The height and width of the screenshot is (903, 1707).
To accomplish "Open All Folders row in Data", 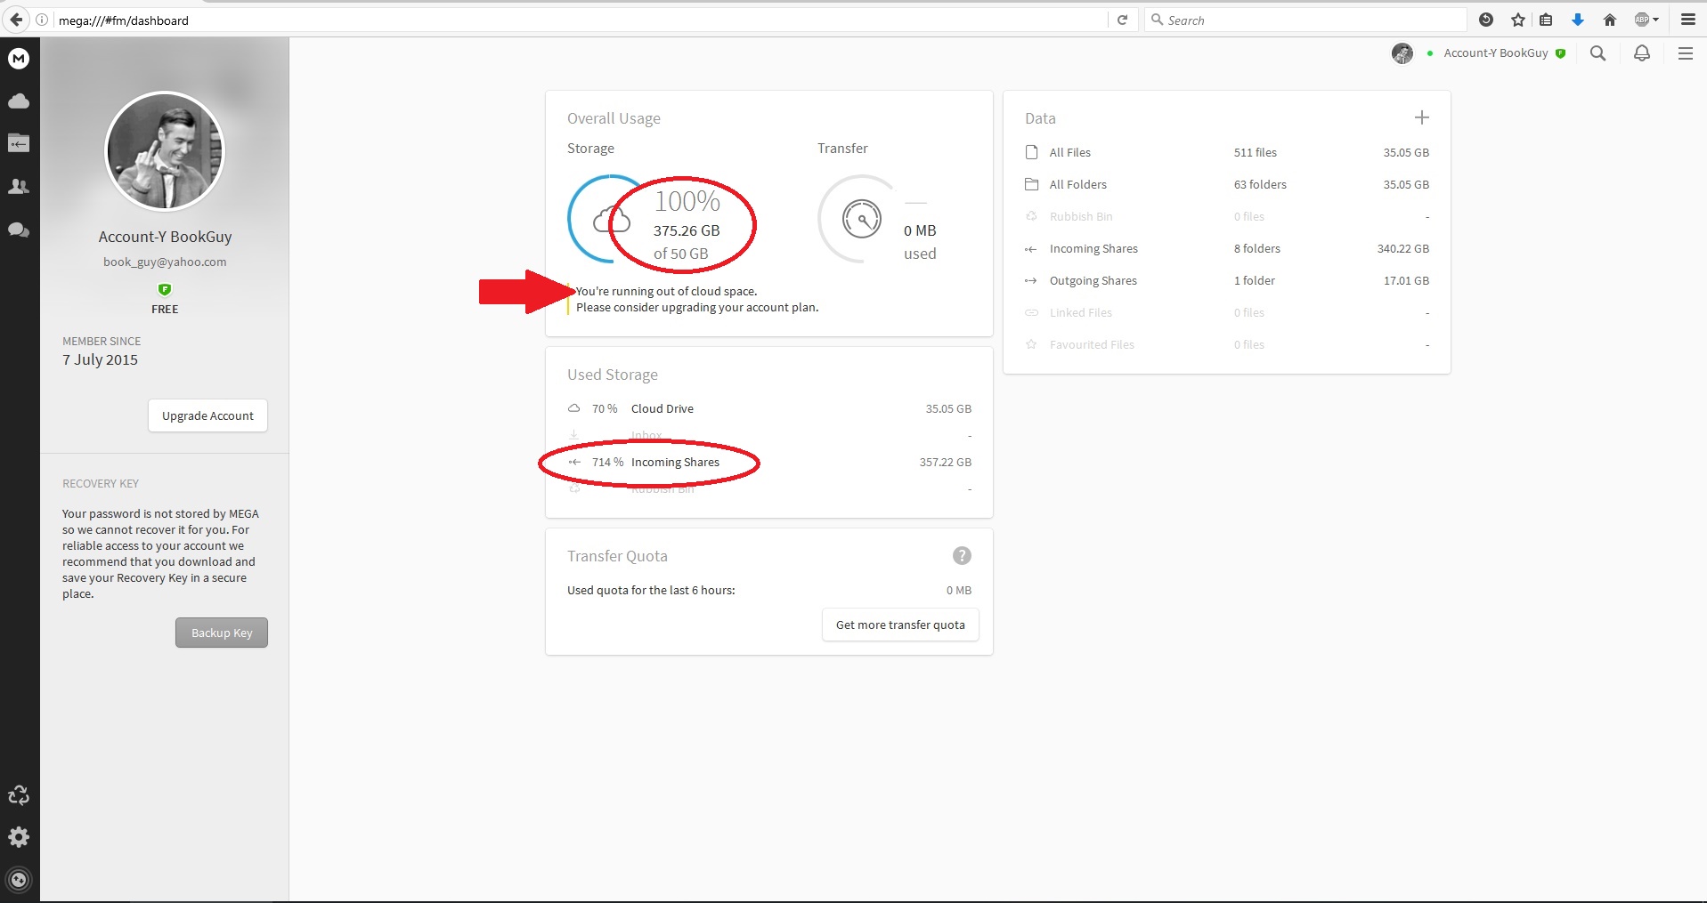I will pyautogui.click(x=1227, y=184).
